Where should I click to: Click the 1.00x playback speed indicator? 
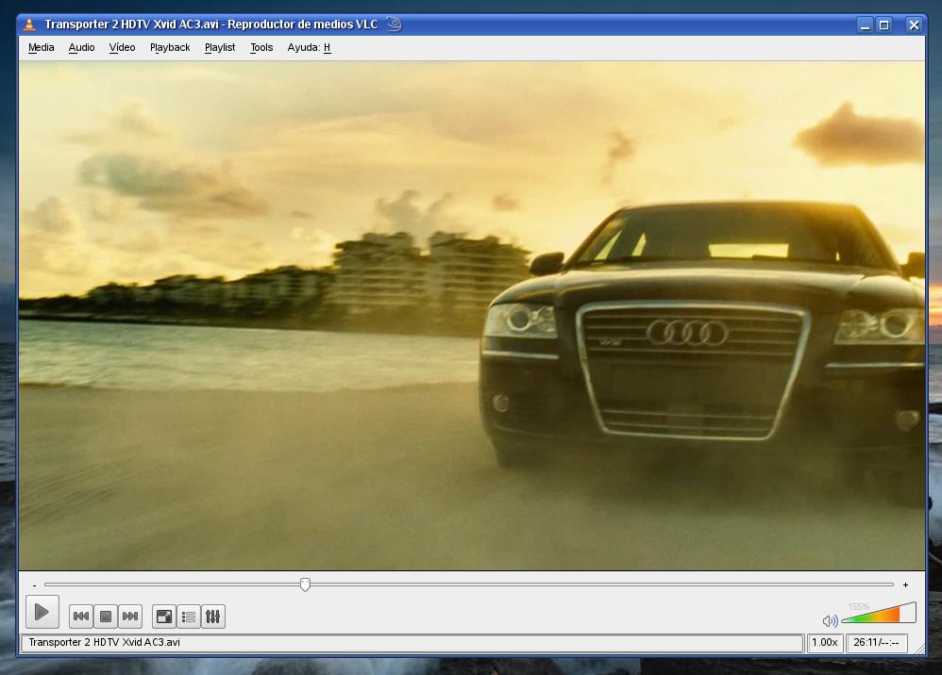click(x=825, y=643)
